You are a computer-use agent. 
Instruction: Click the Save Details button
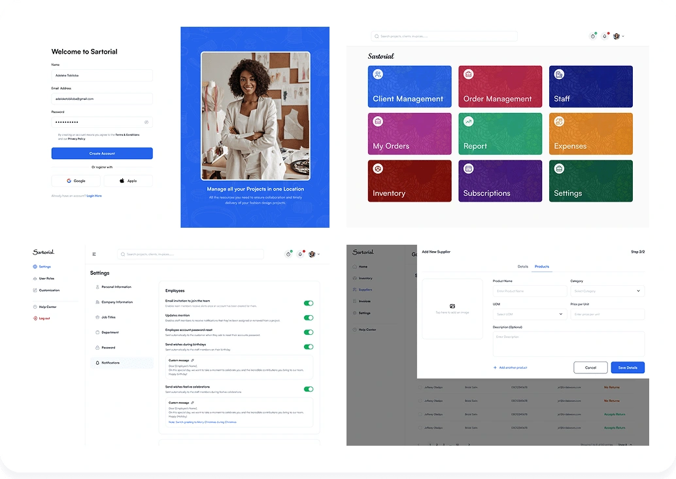[628, 367]
